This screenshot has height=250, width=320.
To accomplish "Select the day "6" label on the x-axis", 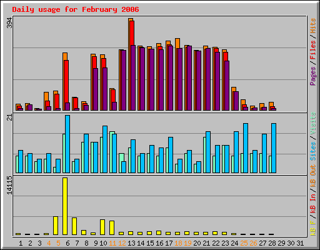I will click(x=67, y=243).
